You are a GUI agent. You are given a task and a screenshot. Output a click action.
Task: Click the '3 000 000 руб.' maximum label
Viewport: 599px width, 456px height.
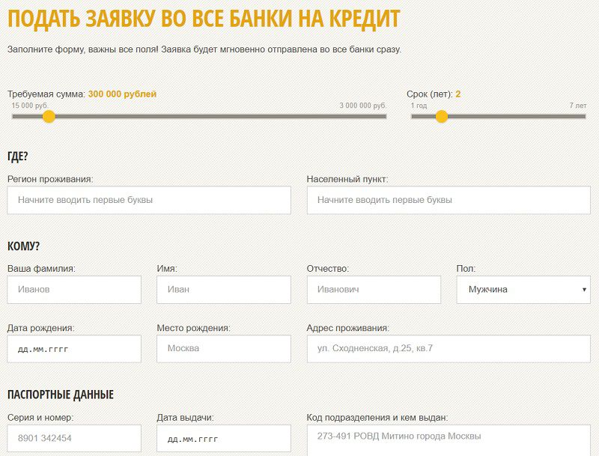coord(363,106)
